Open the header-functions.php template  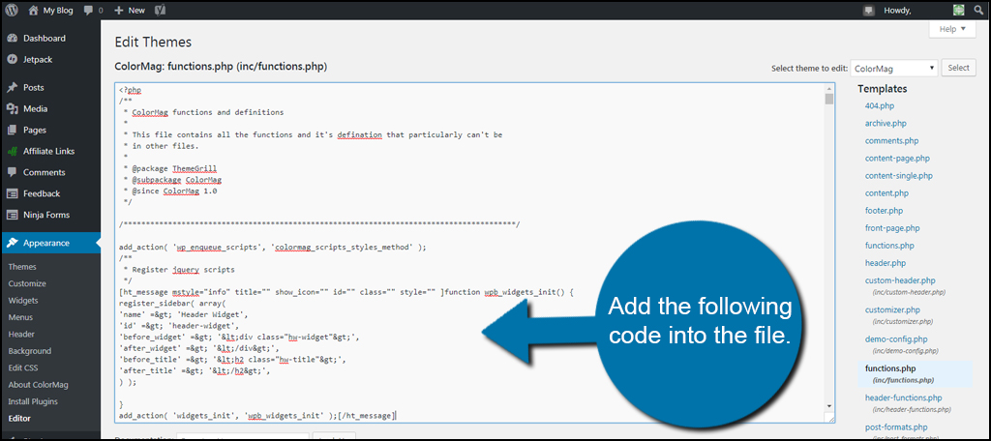[903, 398]
